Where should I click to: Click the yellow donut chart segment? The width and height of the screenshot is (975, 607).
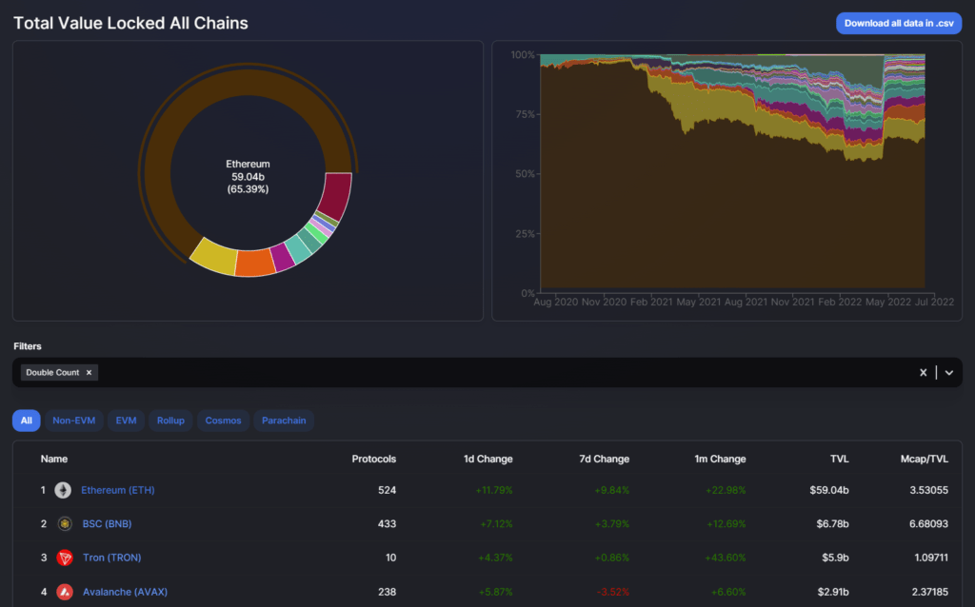click(213, 257)
